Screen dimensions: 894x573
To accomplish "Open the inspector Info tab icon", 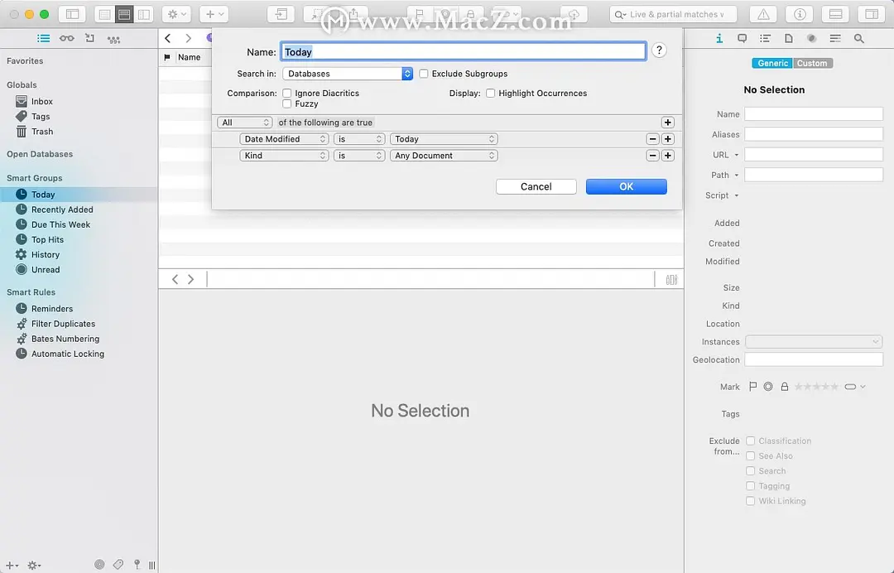I will (719, 38).
